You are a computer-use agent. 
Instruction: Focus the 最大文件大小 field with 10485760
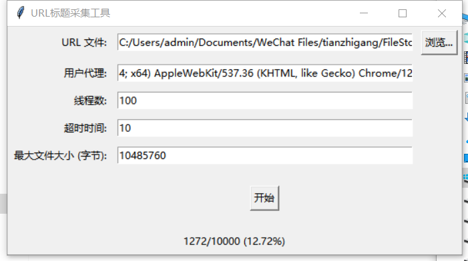coord(265,155)
